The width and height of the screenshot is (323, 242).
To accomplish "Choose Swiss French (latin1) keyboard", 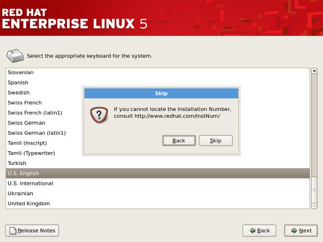I will point(158,113).
